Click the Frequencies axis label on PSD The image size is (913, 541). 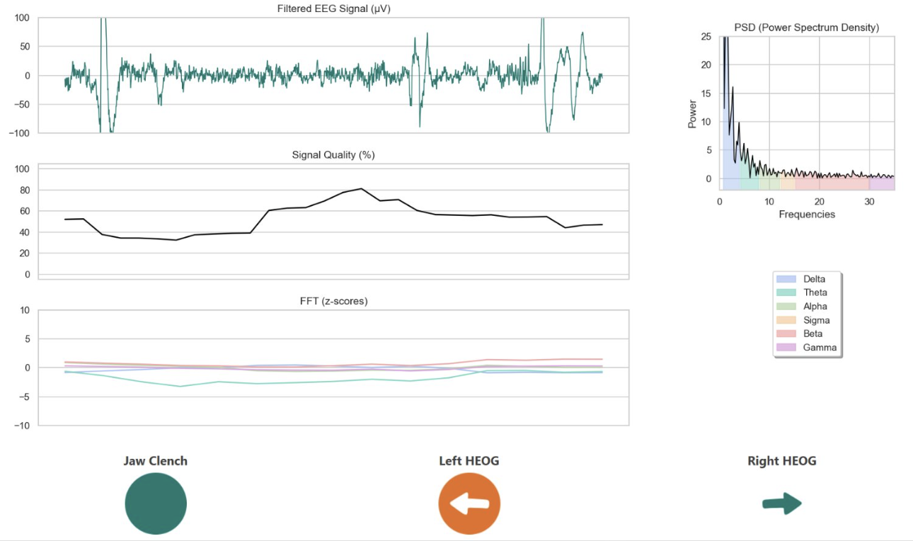807,214
